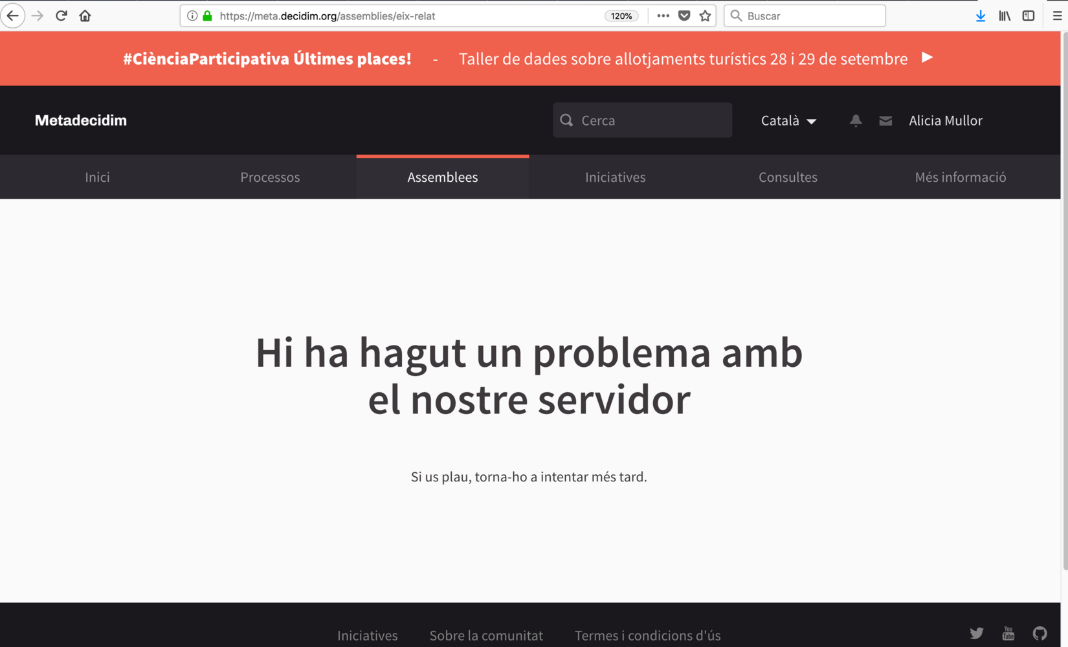1068x647 pixels.
Task: Go to the Iniciatives navigation tab
Action: click(x=615, y=177)
